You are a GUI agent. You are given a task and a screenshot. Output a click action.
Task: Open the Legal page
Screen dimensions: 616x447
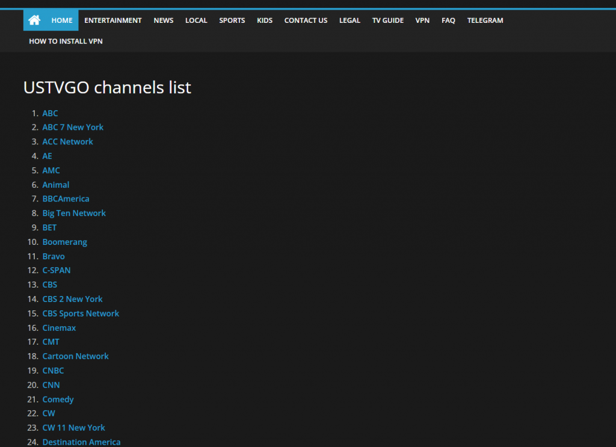point(350,20)
